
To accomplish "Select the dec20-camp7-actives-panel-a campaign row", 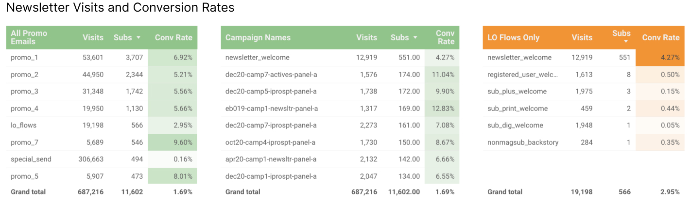I will (x=271, y=75).
